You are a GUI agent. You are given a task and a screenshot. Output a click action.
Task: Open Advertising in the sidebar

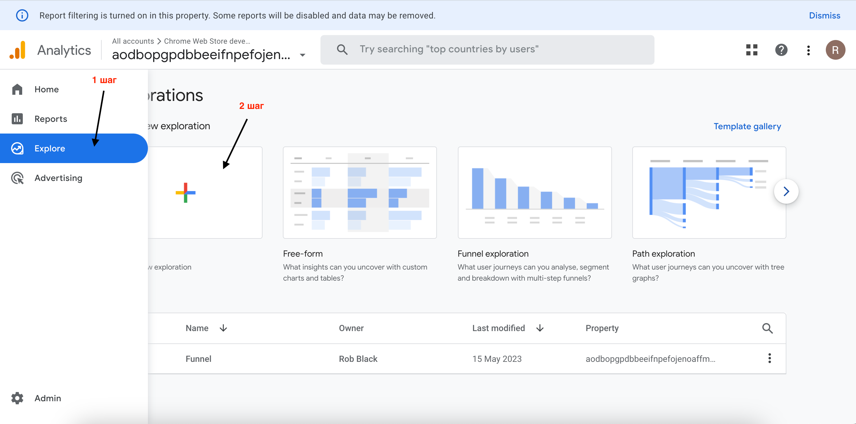[x=58, y=178]
